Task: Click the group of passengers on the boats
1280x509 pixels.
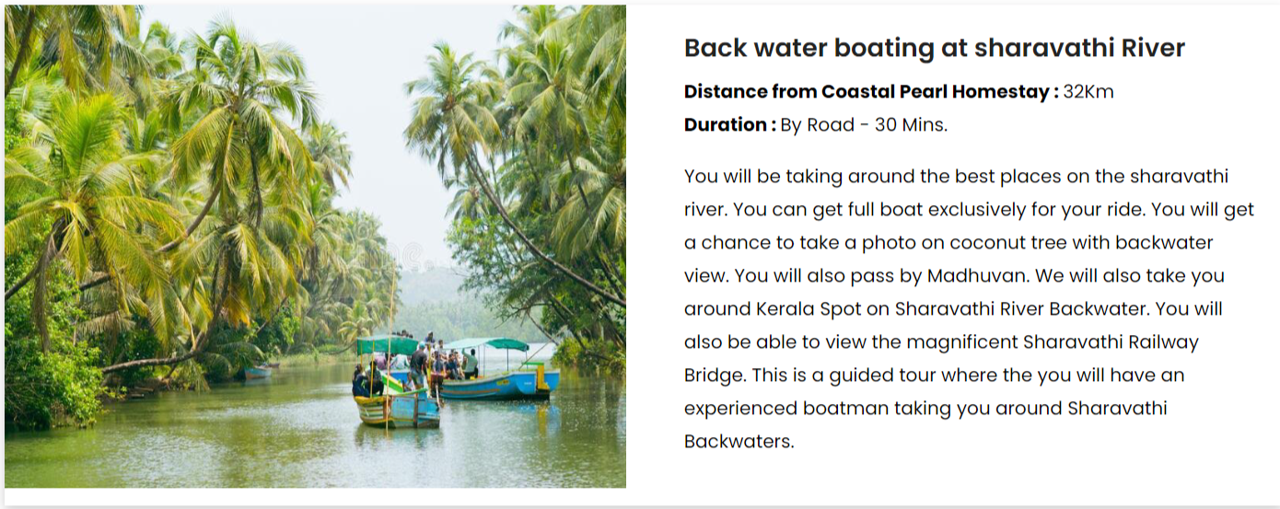Action: (433, 361)
